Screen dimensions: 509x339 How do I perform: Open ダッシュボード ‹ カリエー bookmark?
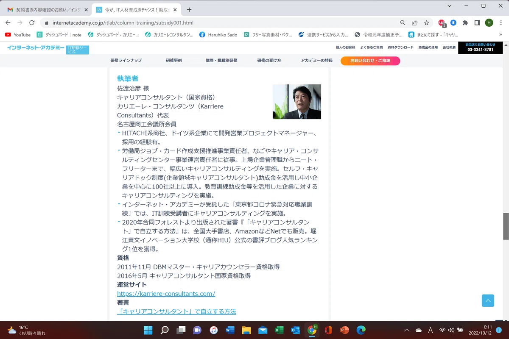pyautogui.click(x=113, y=35)
